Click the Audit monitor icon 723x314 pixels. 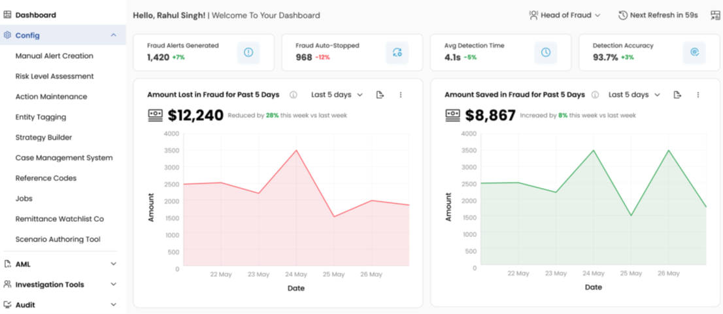[7, 304]
